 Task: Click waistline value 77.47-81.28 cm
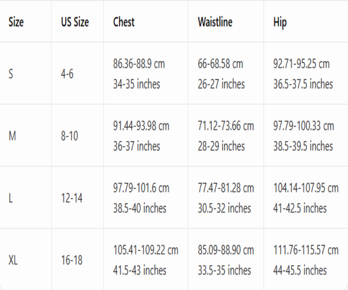(226, 188)
